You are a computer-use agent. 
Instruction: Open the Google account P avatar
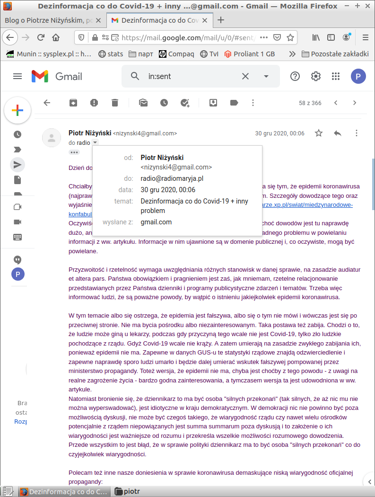pyautogui.click(x=358, y=76)
